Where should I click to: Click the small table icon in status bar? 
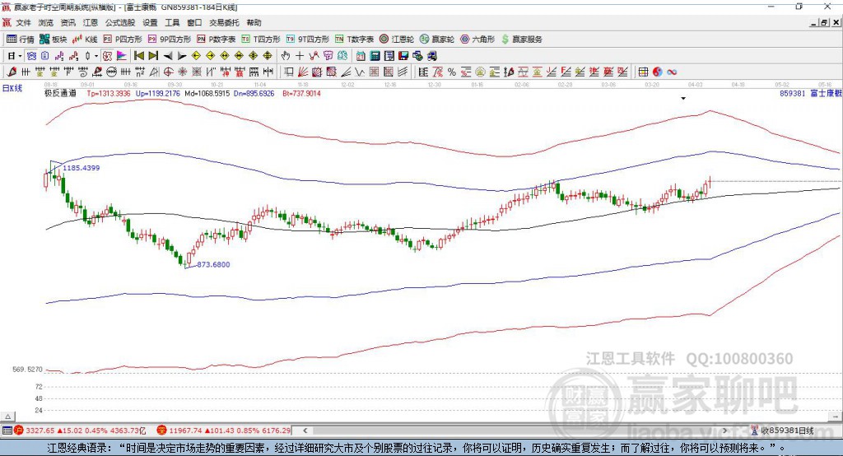click(7, 430)
